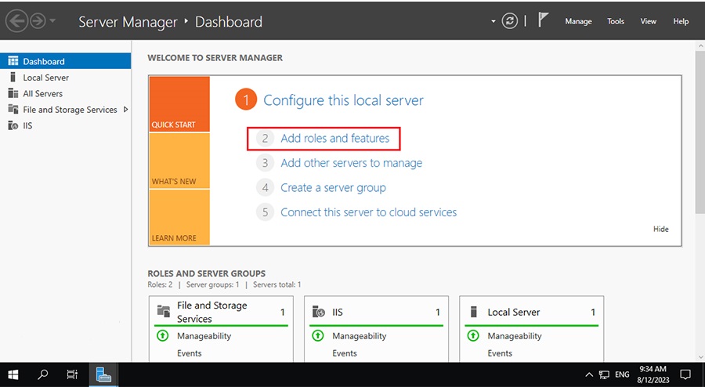
Task: Select All Servers in the sidebar
Action: [x=66, y=93]
